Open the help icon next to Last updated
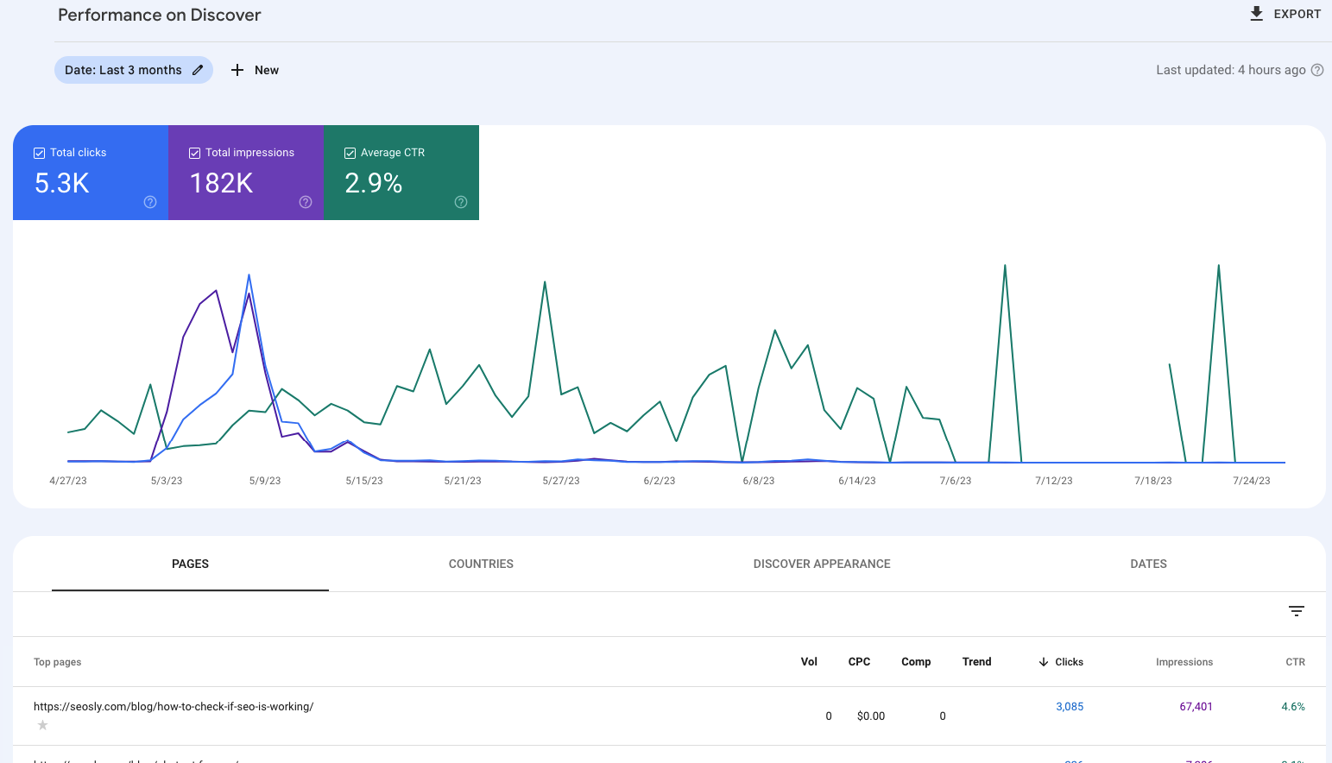1332x763 pixels. click(1317, 70)
